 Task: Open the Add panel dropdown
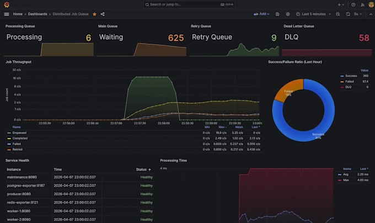click(261, 14)
